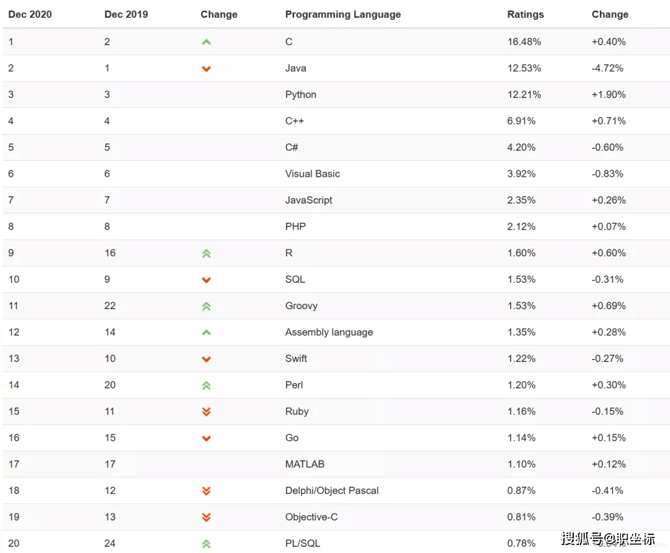Click the red down arrow beside Java
The image size is (670, 553).
tap(207, 69)
